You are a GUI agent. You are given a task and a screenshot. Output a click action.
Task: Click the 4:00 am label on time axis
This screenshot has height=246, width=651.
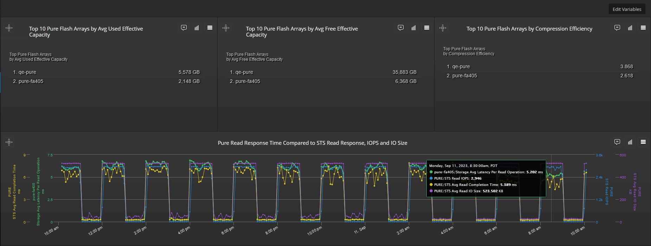click(447, 231)
